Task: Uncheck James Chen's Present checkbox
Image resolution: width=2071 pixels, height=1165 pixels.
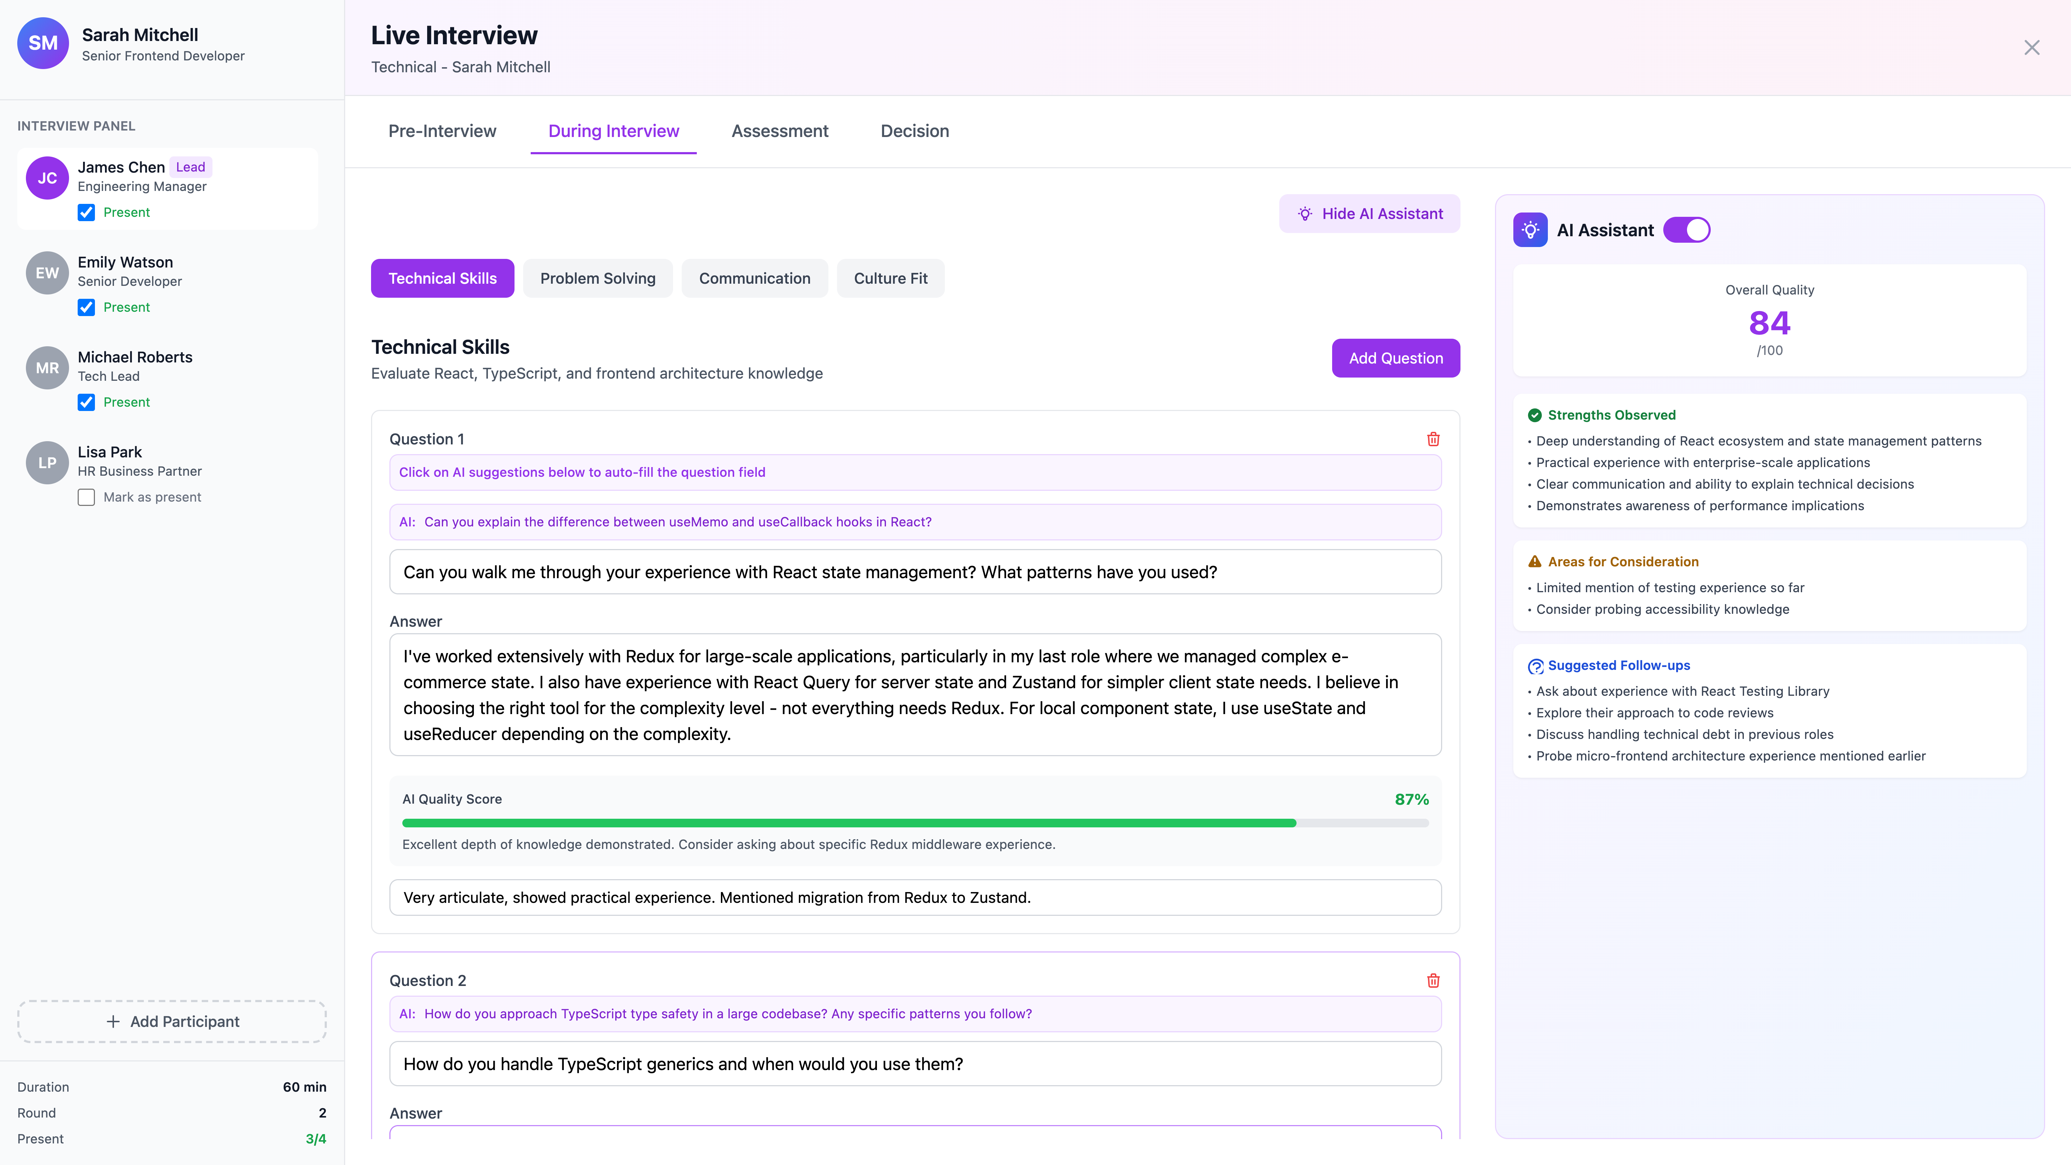Action: click(x=86, y=212)
